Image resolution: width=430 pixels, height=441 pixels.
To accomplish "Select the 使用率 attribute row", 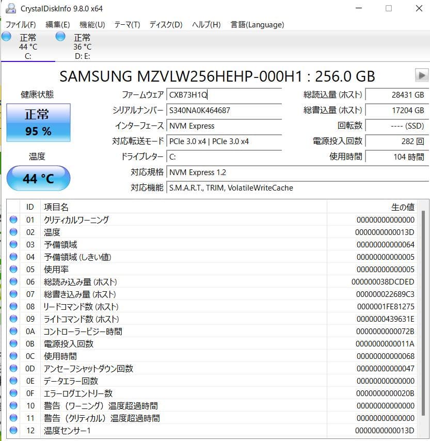I will (x=212, y=269).
